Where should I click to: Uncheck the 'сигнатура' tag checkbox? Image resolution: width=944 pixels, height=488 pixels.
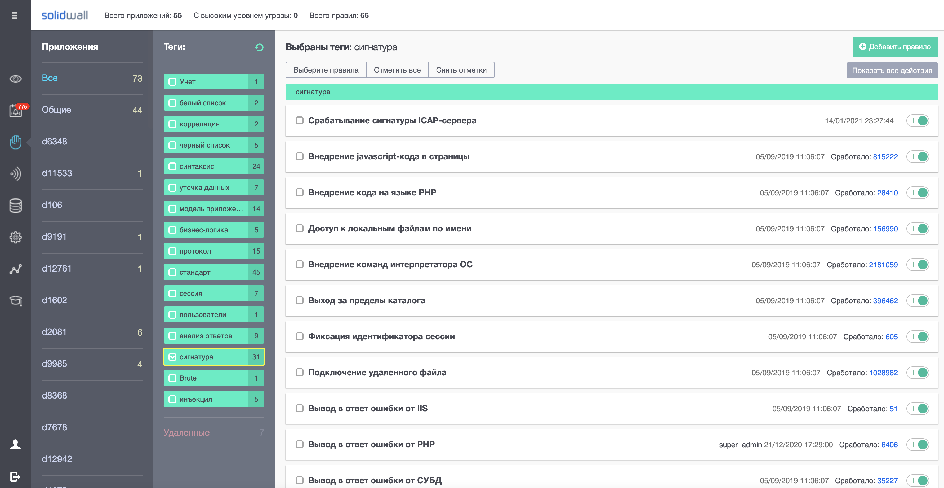(x=172, y=357)
